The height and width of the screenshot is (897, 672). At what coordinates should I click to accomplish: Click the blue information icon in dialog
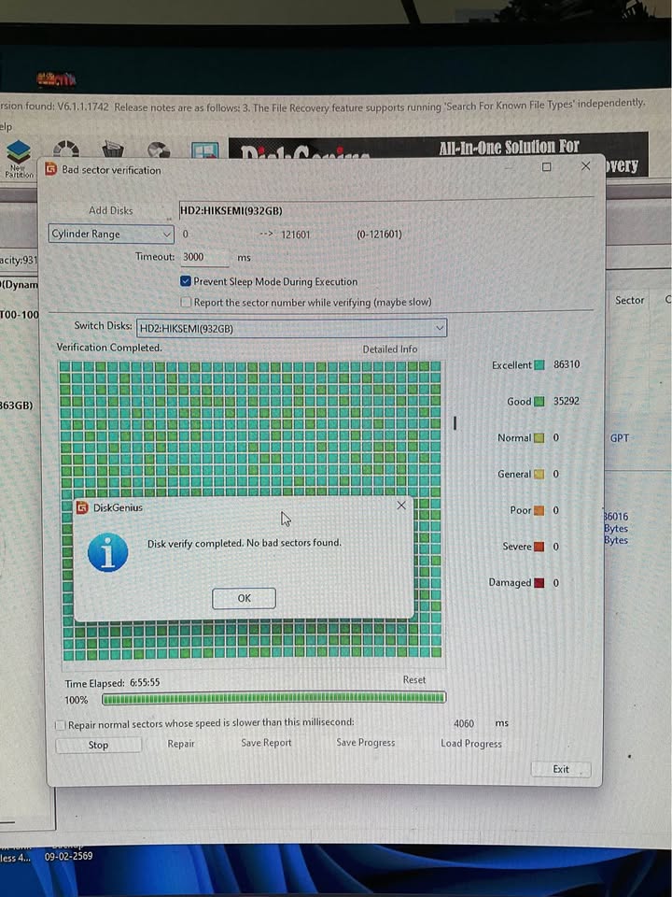(107, 552)
